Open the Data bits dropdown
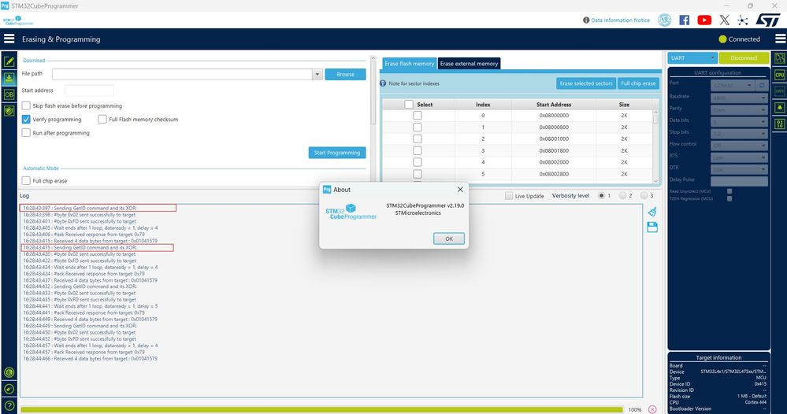 [x=739, y=120]
